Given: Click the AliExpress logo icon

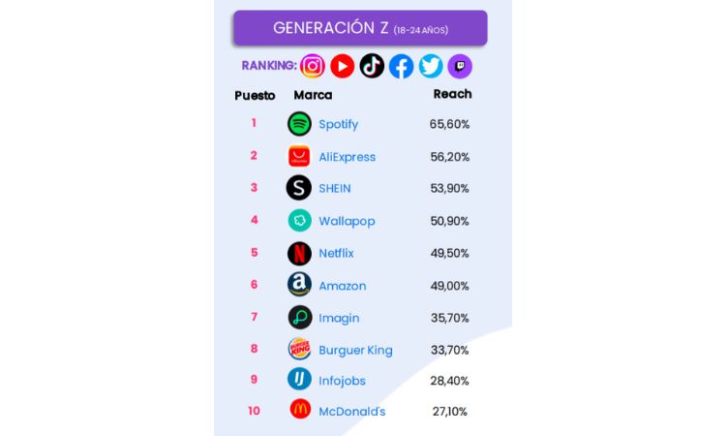Looking at the screenshot, I should click(x=299, y=156).
